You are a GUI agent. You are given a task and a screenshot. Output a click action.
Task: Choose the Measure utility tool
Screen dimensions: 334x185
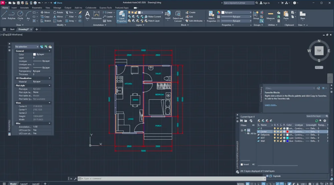(x=271, y=15)
